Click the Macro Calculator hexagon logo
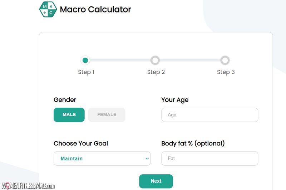This screenshot has width=286, height=190. (x=48, y=9)
